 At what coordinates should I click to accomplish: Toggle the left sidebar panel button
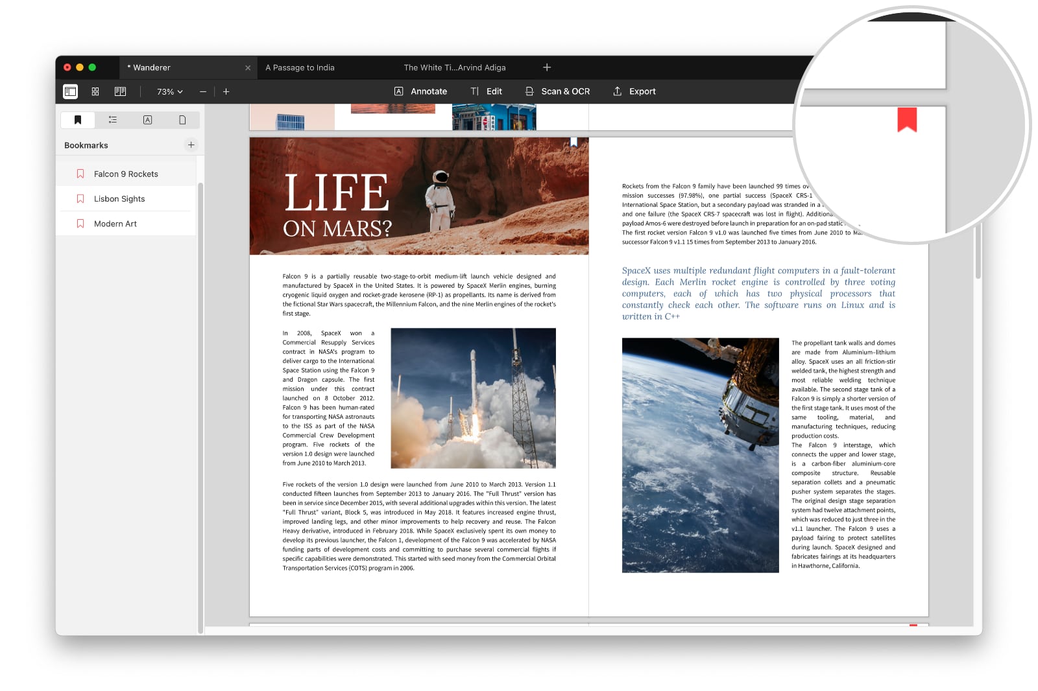(70, 91)
